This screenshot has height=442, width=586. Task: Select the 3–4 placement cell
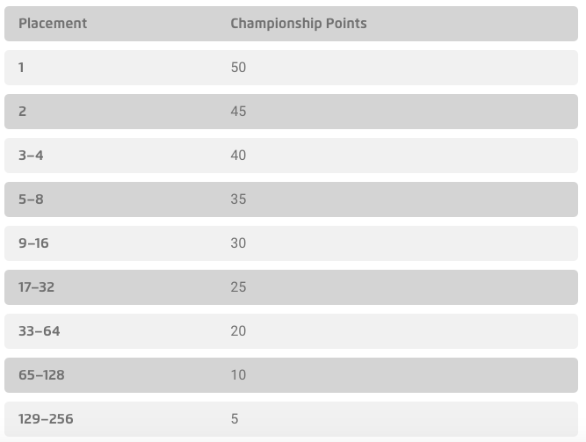point(31,156)
